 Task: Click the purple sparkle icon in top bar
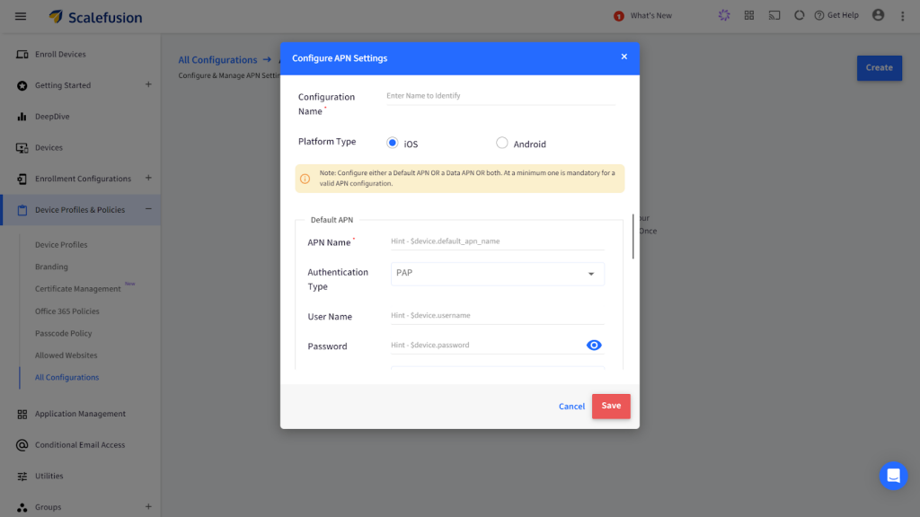coord(724,15)
